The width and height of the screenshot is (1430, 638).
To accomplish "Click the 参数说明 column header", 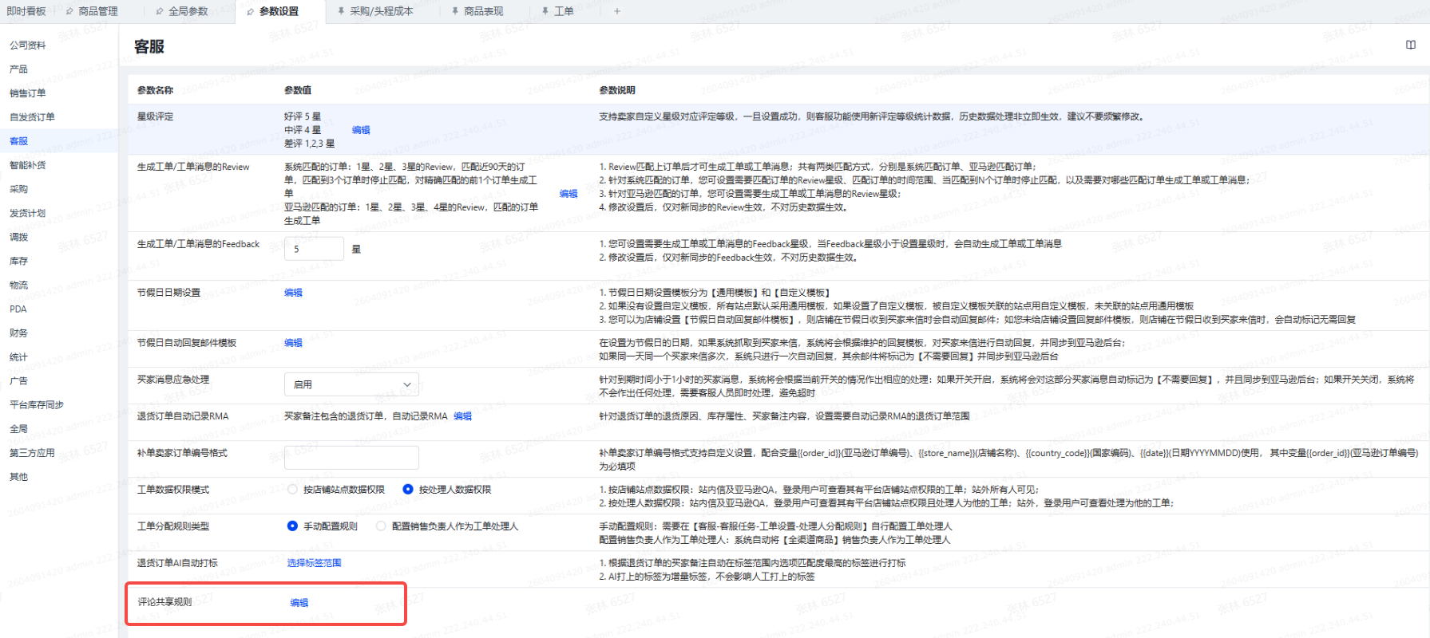I will coord(617,90).
